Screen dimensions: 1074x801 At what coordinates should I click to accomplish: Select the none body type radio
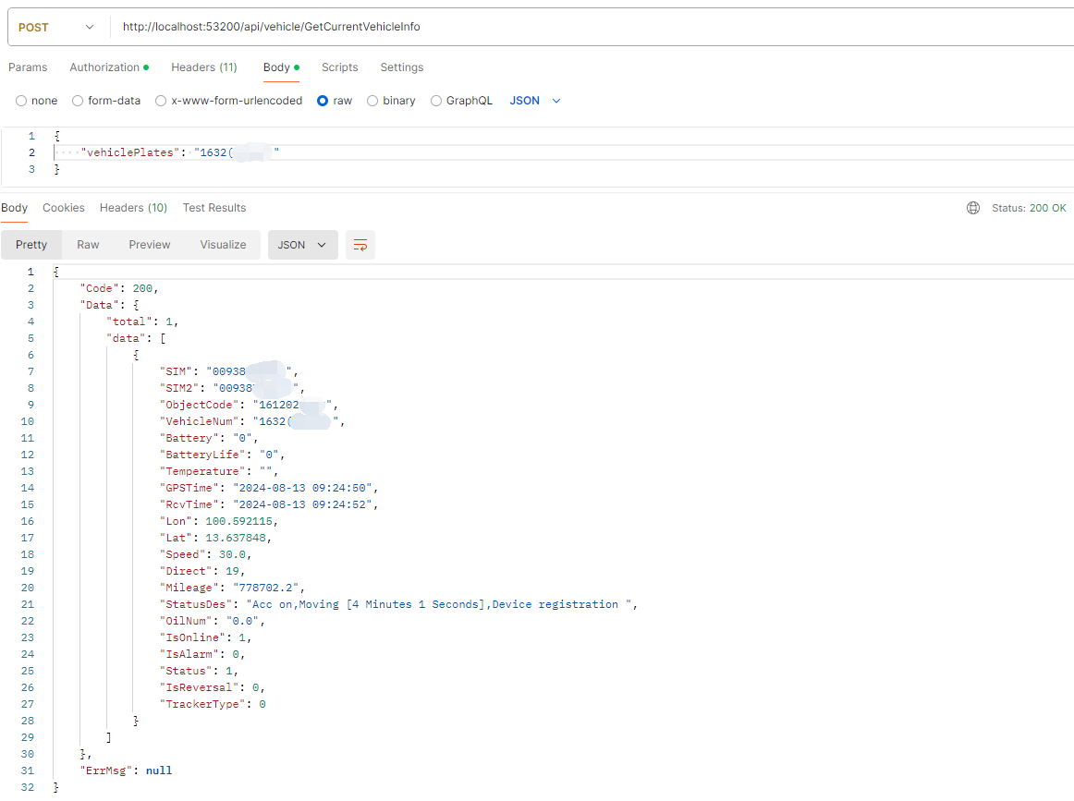[21, 101]
